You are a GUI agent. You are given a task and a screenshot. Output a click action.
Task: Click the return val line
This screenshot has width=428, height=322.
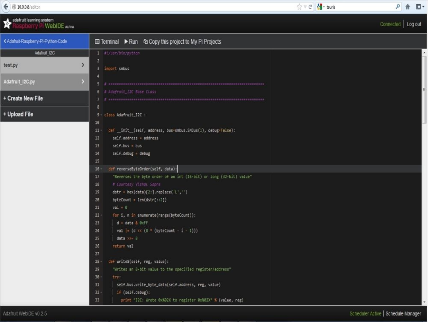coord(123,246)
